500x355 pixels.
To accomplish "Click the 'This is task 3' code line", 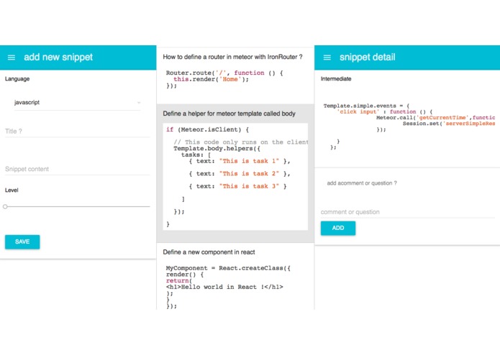I will point(238,186).
